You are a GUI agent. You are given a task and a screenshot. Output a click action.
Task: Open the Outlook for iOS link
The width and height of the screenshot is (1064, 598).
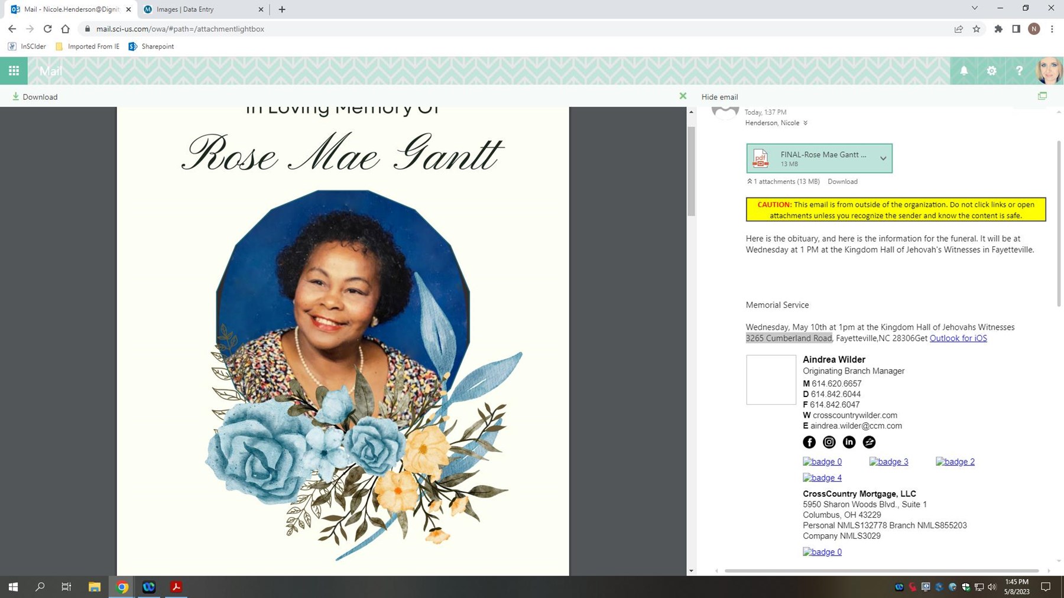coord(958,338)
